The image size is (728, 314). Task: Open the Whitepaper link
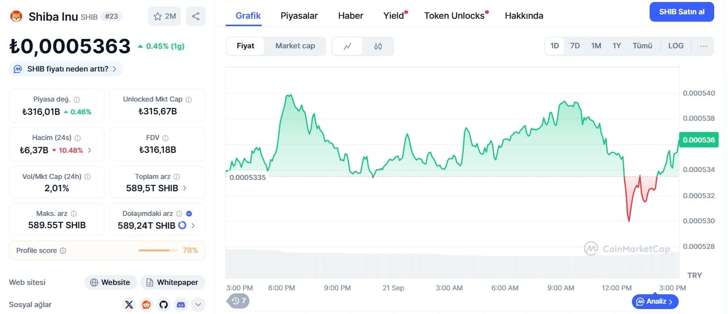coord(173,282)
